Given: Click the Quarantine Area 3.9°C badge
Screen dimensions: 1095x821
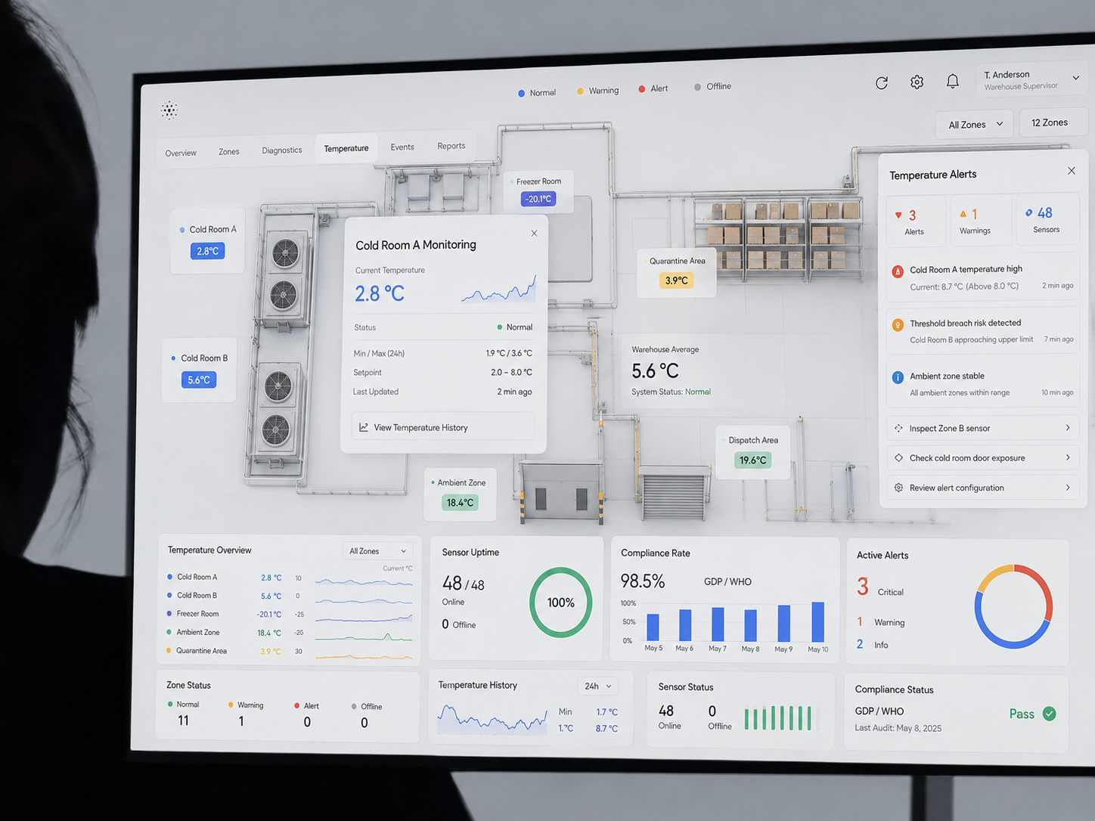Looking at the screenshot, I should point(676,280).
